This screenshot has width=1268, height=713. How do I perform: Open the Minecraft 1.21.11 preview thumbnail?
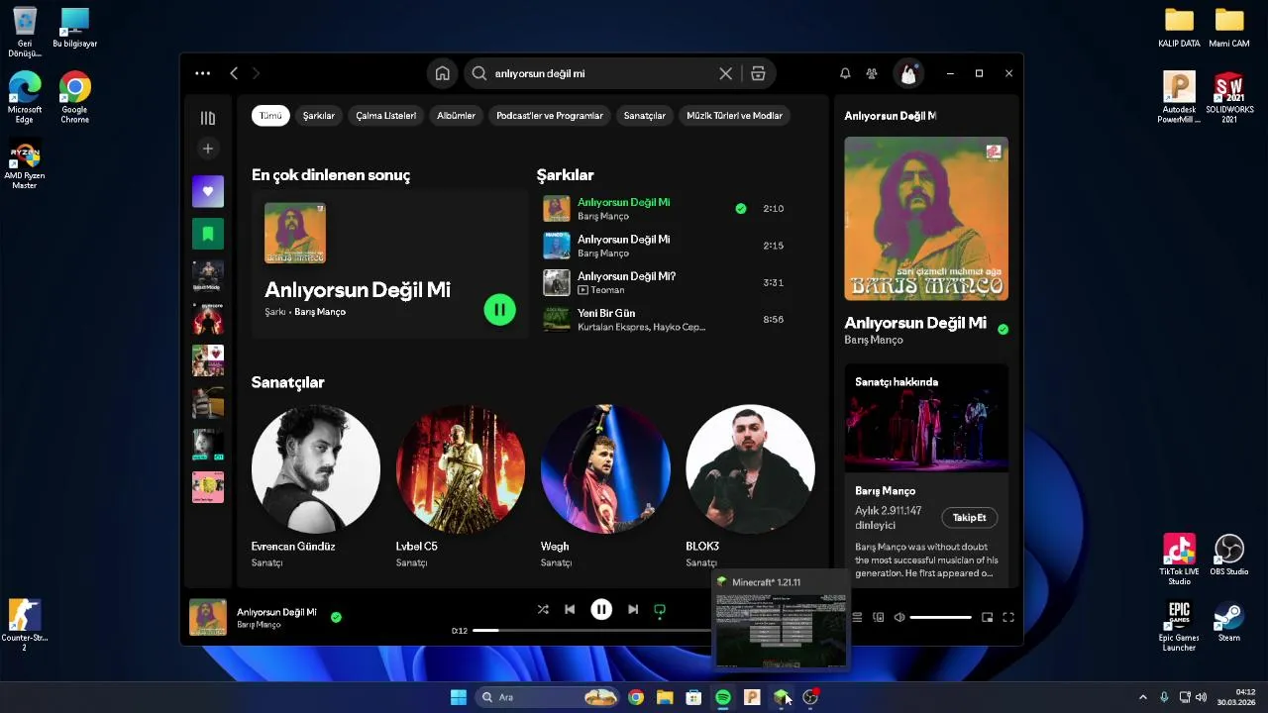(x=781, y=630)
